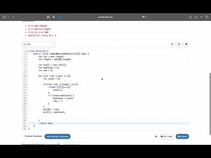This screenshot has width=211, height=158.
Task: Click the constraint 'm == mat.length'
Action: click(38, 26)
